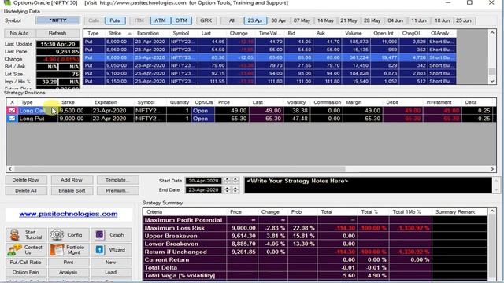The height and width of the screenshot is (283, 504).
Task: Click the Delete All button
Action: coord(26,190)
